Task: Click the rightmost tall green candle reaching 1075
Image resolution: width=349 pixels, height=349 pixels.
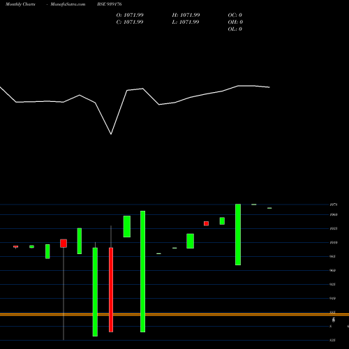Action: (238, 235)
